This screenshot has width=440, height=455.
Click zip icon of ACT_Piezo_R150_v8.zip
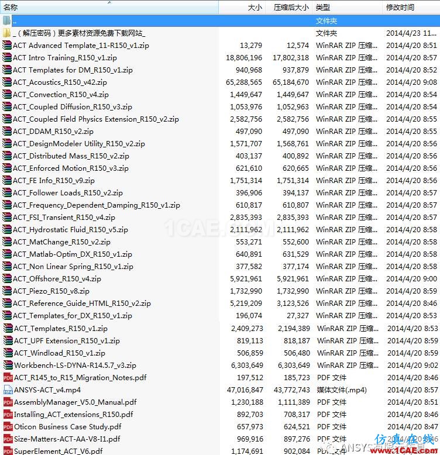click(7, 291)
